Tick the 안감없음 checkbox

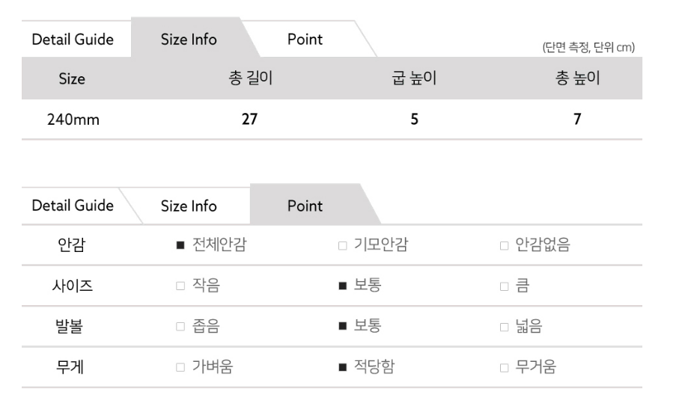tap(504, 244)
